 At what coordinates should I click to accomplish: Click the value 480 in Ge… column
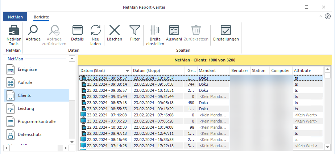tap(191, 103)
